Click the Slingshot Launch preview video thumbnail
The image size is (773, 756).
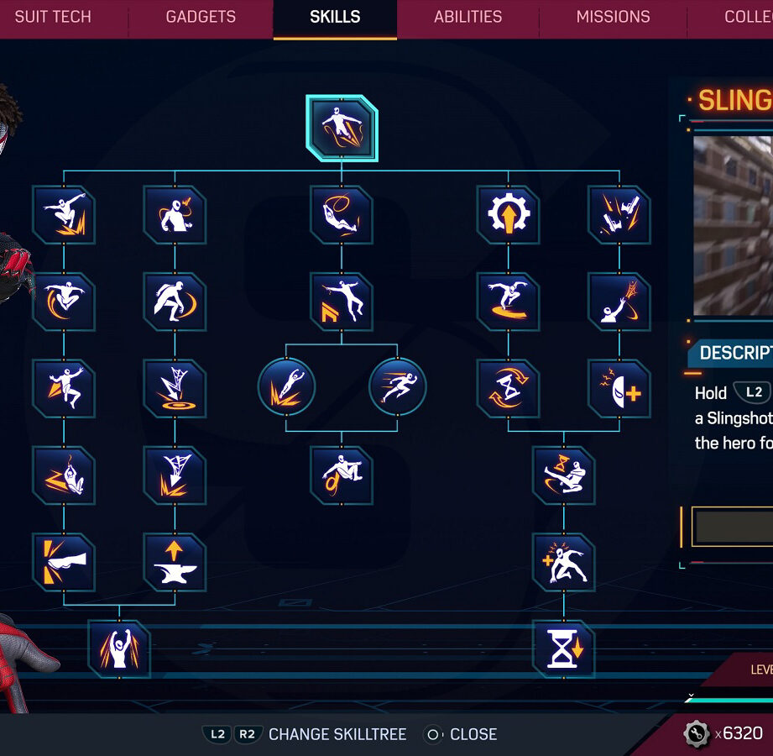(733, 225)
